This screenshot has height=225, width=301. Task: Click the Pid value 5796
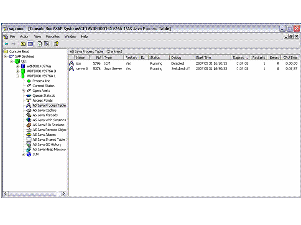tap(97, 63)
